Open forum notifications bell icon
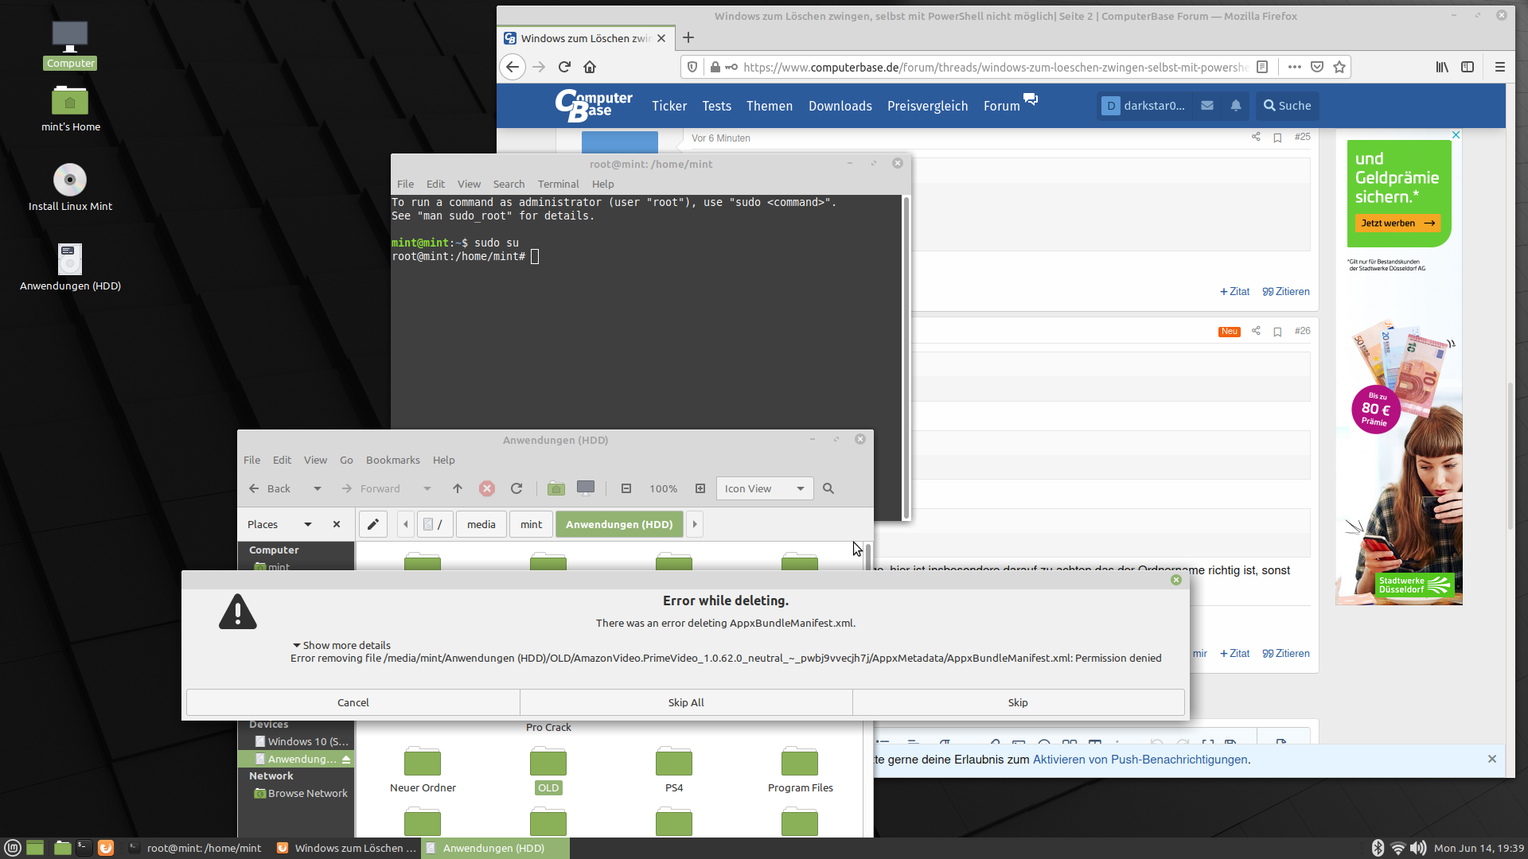Screen dimensions: 1528x859 tap(1236, 105)
